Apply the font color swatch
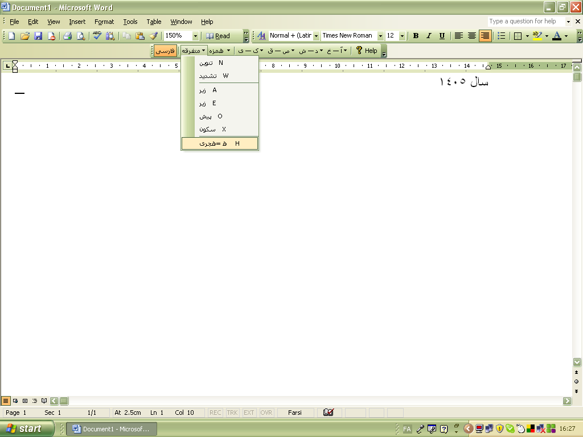Viewport: 583px width, 437px height. [557, 36]
